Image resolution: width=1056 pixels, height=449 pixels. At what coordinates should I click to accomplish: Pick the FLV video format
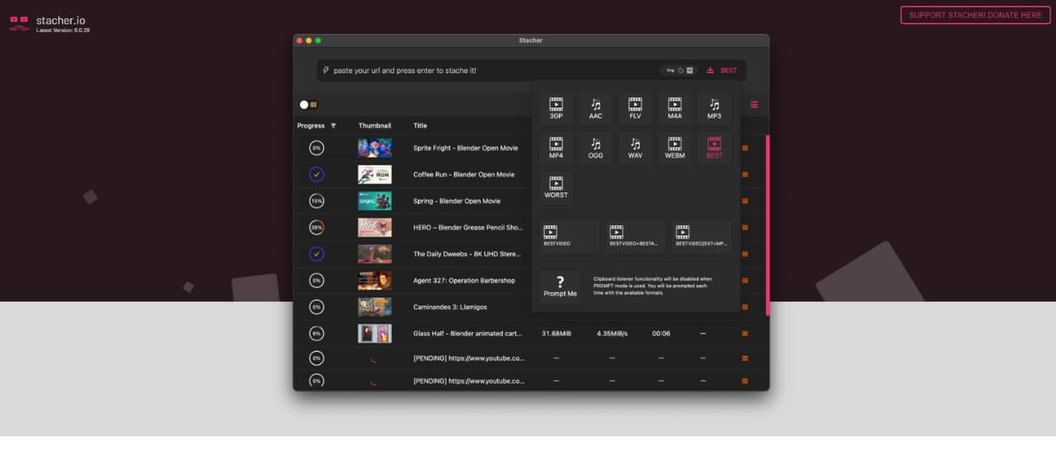(x=634, y=108)
